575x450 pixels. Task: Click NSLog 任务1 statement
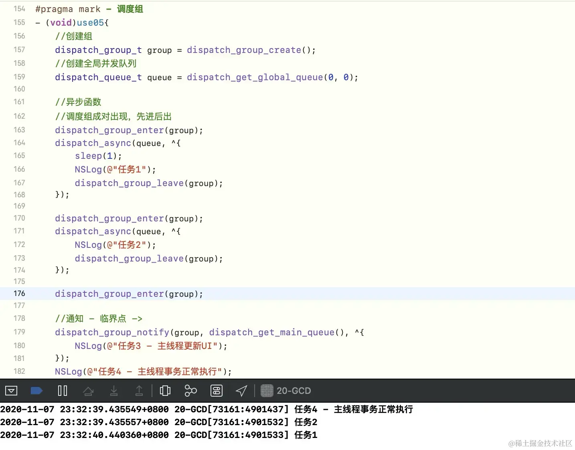(115, 170)
